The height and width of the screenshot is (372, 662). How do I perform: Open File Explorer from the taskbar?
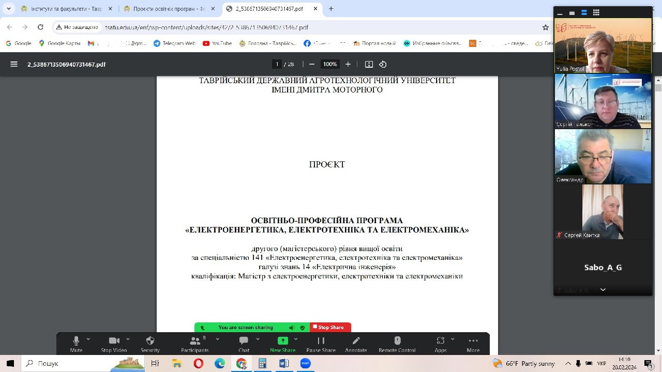click(176, 363)
